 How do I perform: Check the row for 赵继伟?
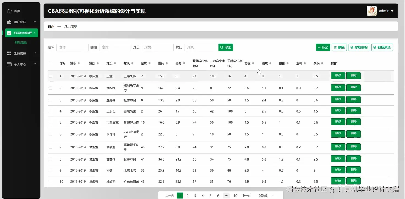point(51,100)
